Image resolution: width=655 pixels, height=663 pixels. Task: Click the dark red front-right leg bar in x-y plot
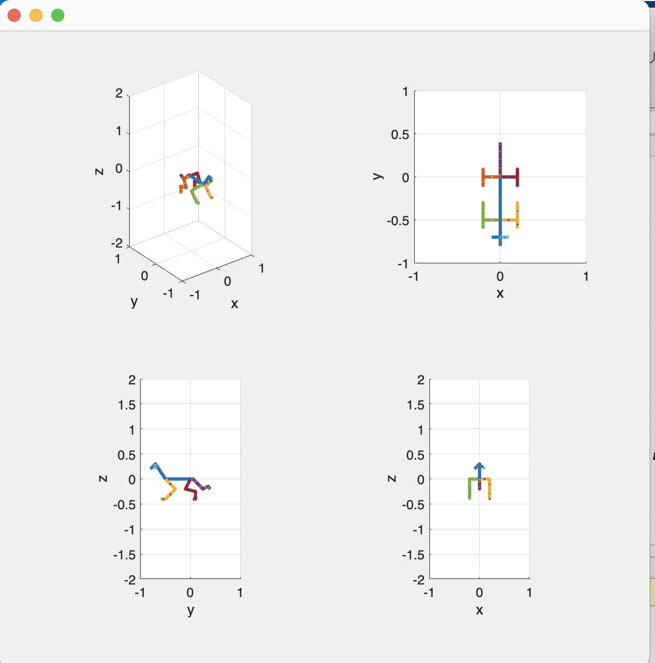click(510, 177)
